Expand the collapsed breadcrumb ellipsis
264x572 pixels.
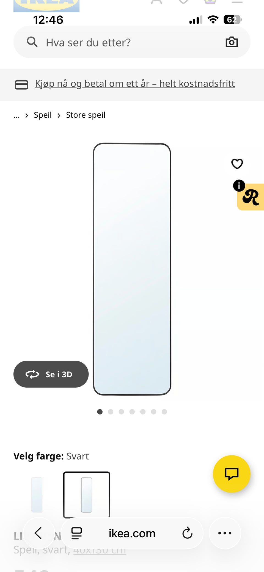coord(16,115)
